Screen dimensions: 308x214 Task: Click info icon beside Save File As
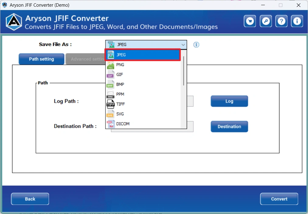[196, 45]
